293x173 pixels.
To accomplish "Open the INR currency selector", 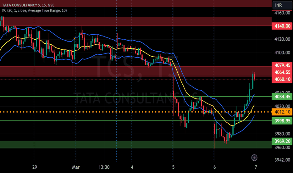I will pos(283,5).
